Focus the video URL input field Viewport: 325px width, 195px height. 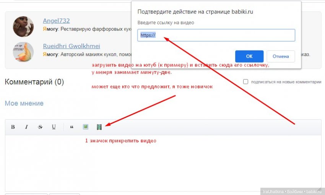[x=216, y=35]
